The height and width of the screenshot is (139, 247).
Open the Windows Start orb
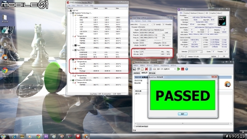tap(3, 136)
